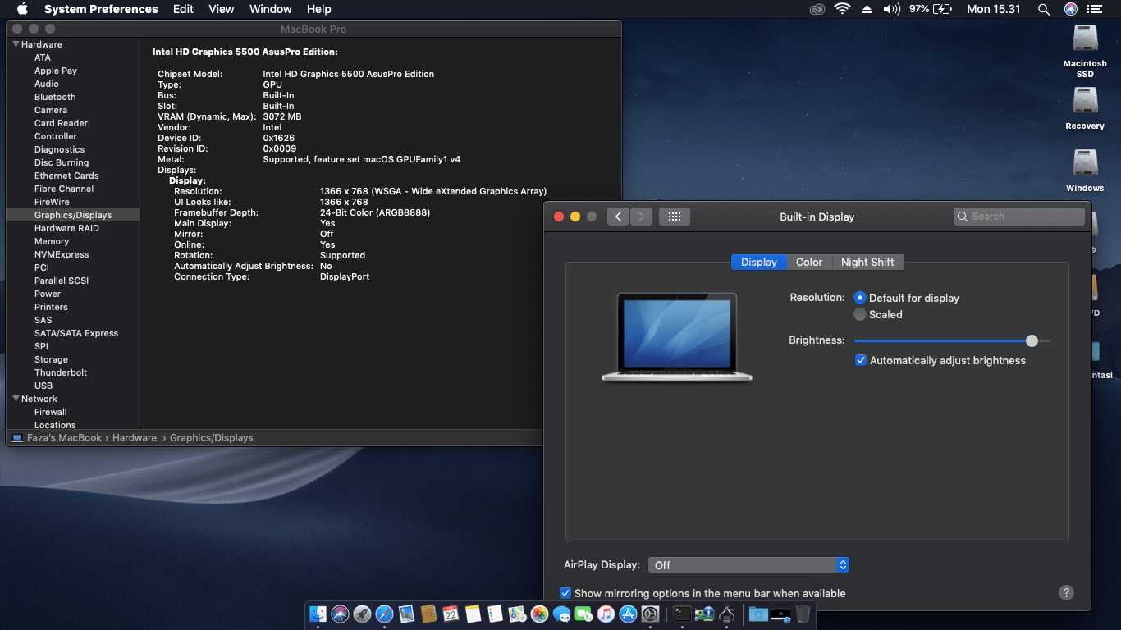Image resolution: width=1121 pixels, height=630 pixels.
Task: Select Bluetooth in the Hardware sidebar
Action: click(54, 96)
